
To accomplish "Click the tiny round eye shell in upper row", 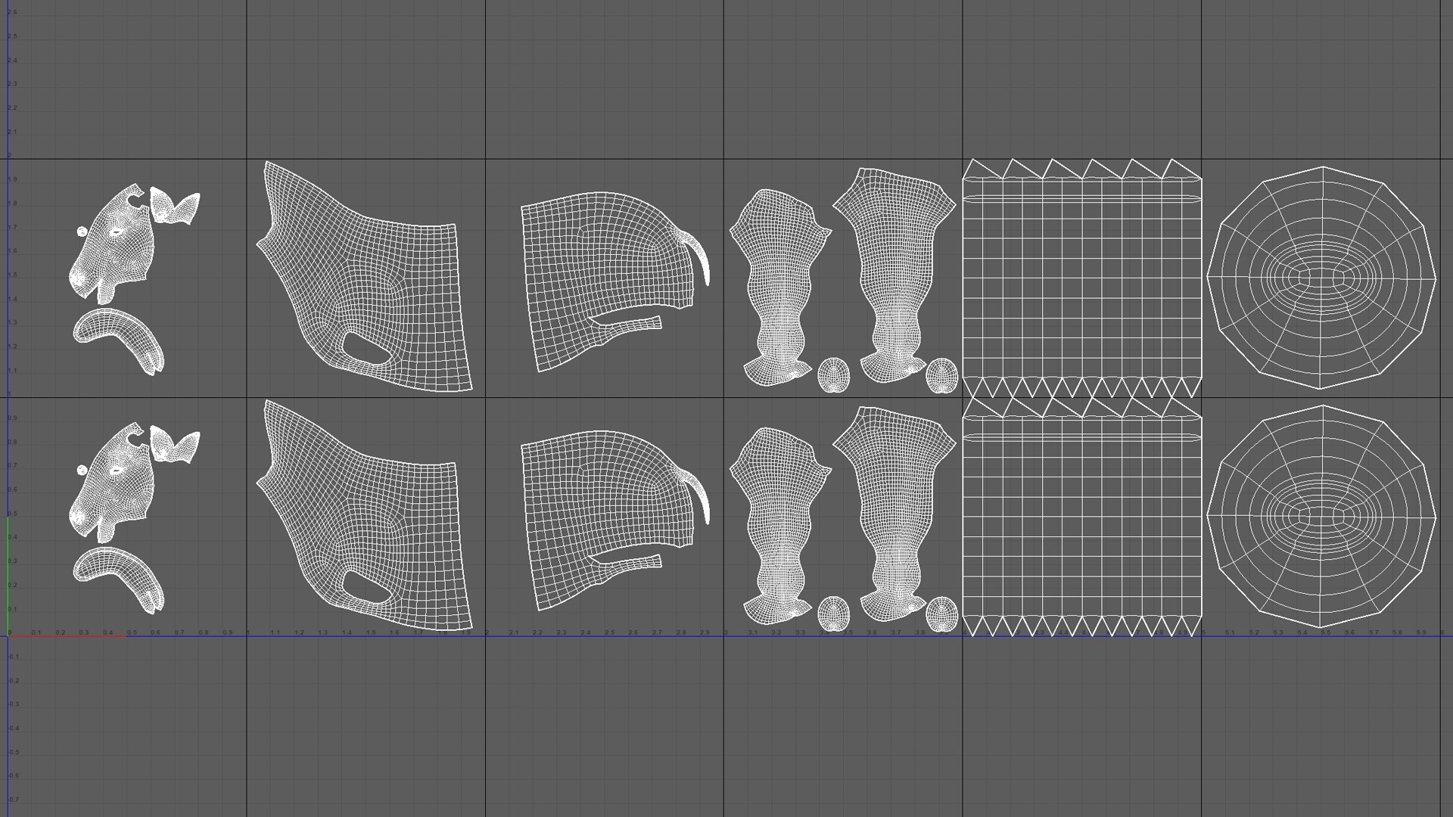I will pyautogui.click(x=82, y=232).
